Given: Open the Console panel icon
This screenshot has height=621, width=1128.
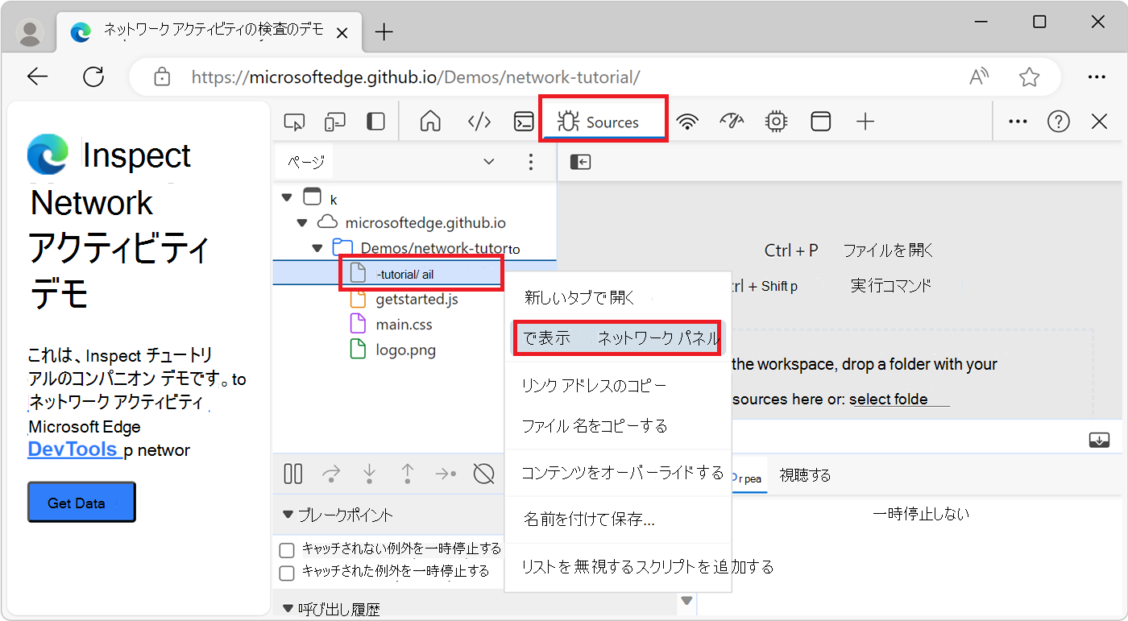Looking at the screenshot, I should (x=524, y=121).
